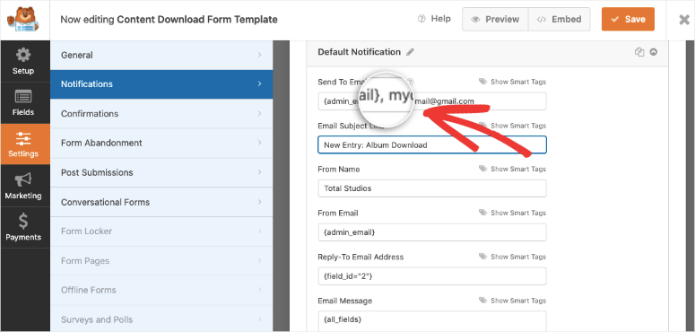Click the chevron on Offline Forms row
Viewport: 695px width, 332px height.
[x=260, y=291]
